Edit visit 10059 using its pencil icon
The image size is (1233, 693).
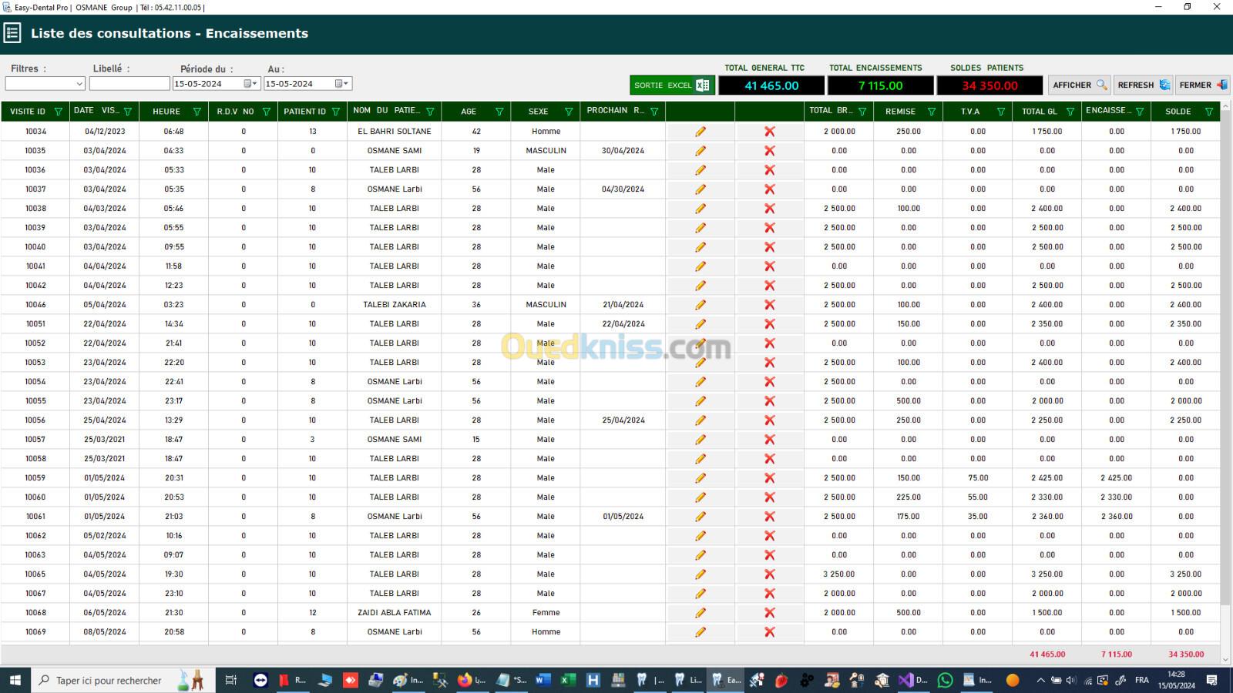coord(700,478)
